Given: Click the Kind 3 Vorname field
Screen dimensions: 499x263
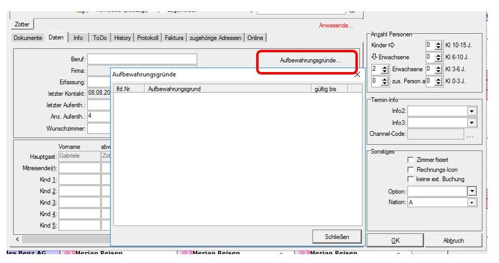Looking at the screenshot, I should (x=79, y=202).
